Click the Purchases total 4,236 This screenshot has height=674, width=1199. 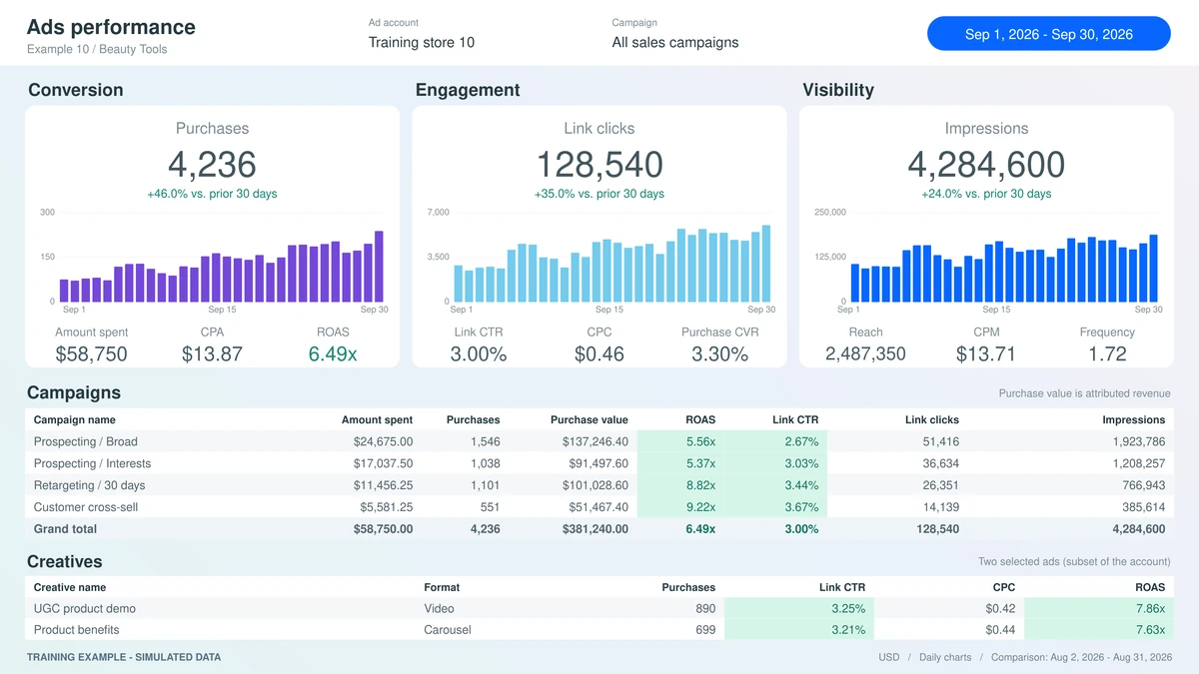(x=212, y=165)
